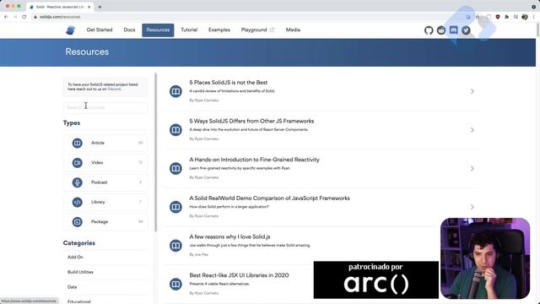
Task: Open the Examples nav item
Action: [x=219, y=30]
